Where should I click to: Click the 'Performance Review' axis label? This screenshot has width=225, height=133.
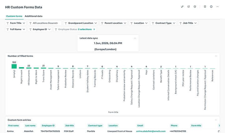coord(190,80)
